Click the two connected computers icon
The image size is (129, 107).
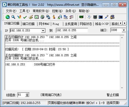pyautogui.click(x=48, y=17)
